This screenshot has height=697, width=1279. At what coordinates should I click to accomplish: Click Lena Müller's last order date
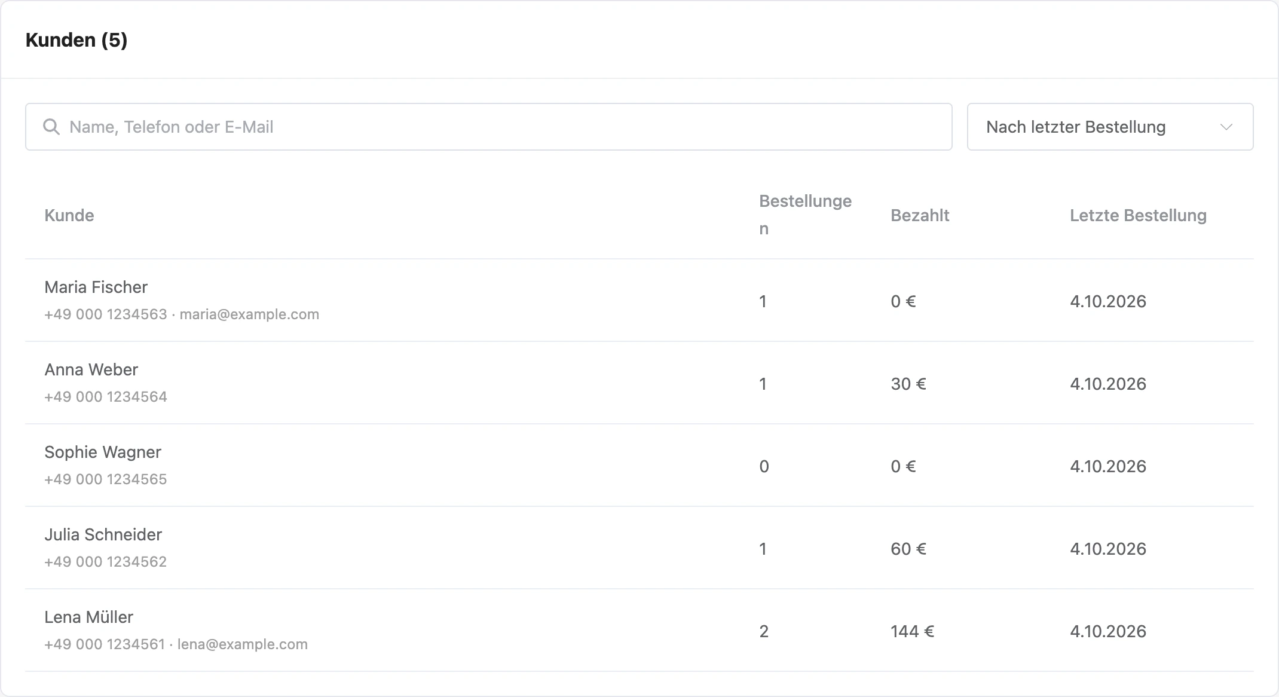click(x=1108, y=631)
